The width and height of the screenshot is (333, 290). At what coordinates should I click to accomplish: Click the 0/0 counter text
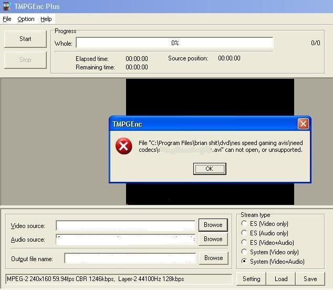point(316,43)
